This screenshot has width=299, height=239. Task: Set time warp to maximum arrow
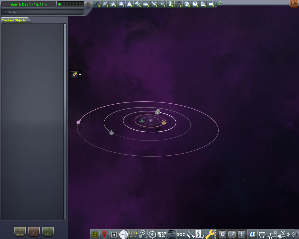tap(82, 4)
